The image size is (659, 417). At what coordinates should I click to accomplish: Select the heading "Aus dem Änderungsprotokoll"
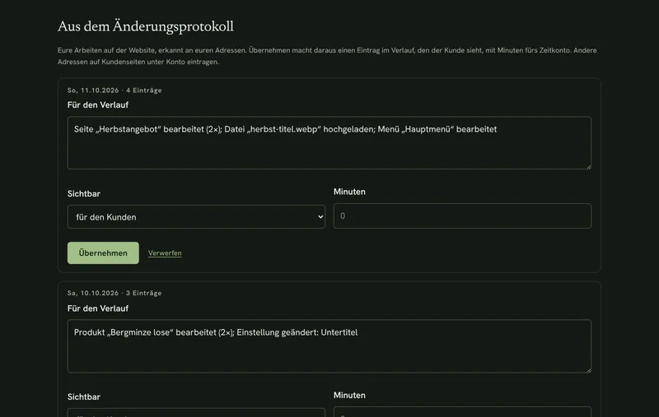coord(146,26)
